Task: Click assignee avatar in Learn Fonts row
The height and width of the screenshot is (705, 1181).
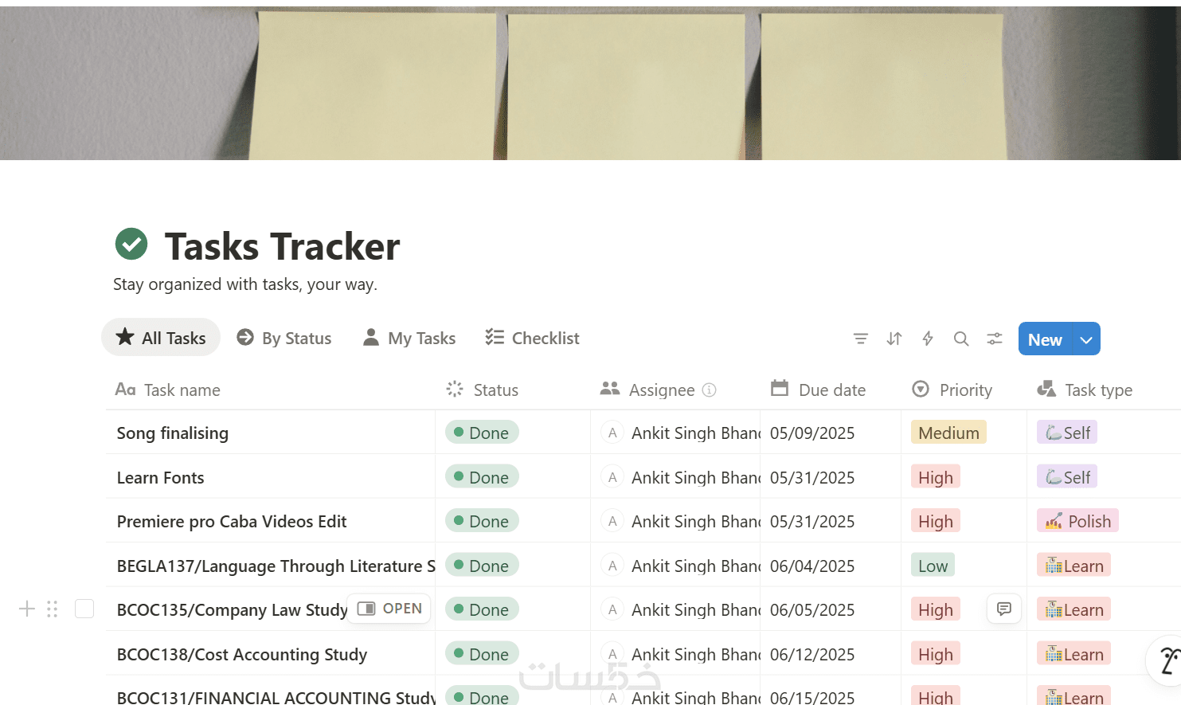Action: click(x=612, y=477)
